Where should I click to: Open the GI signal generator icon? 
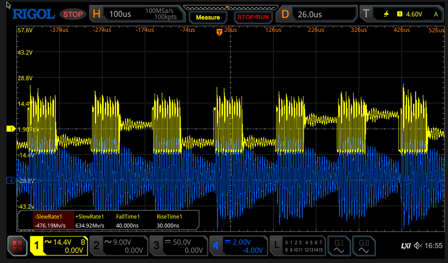pyautogui.click(x=339, y=246)
